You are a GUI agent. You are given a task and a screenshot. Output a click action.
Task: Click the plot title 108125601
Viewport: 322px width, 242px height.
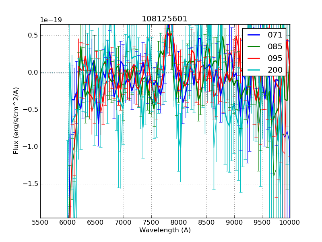[x=165, y=19]
